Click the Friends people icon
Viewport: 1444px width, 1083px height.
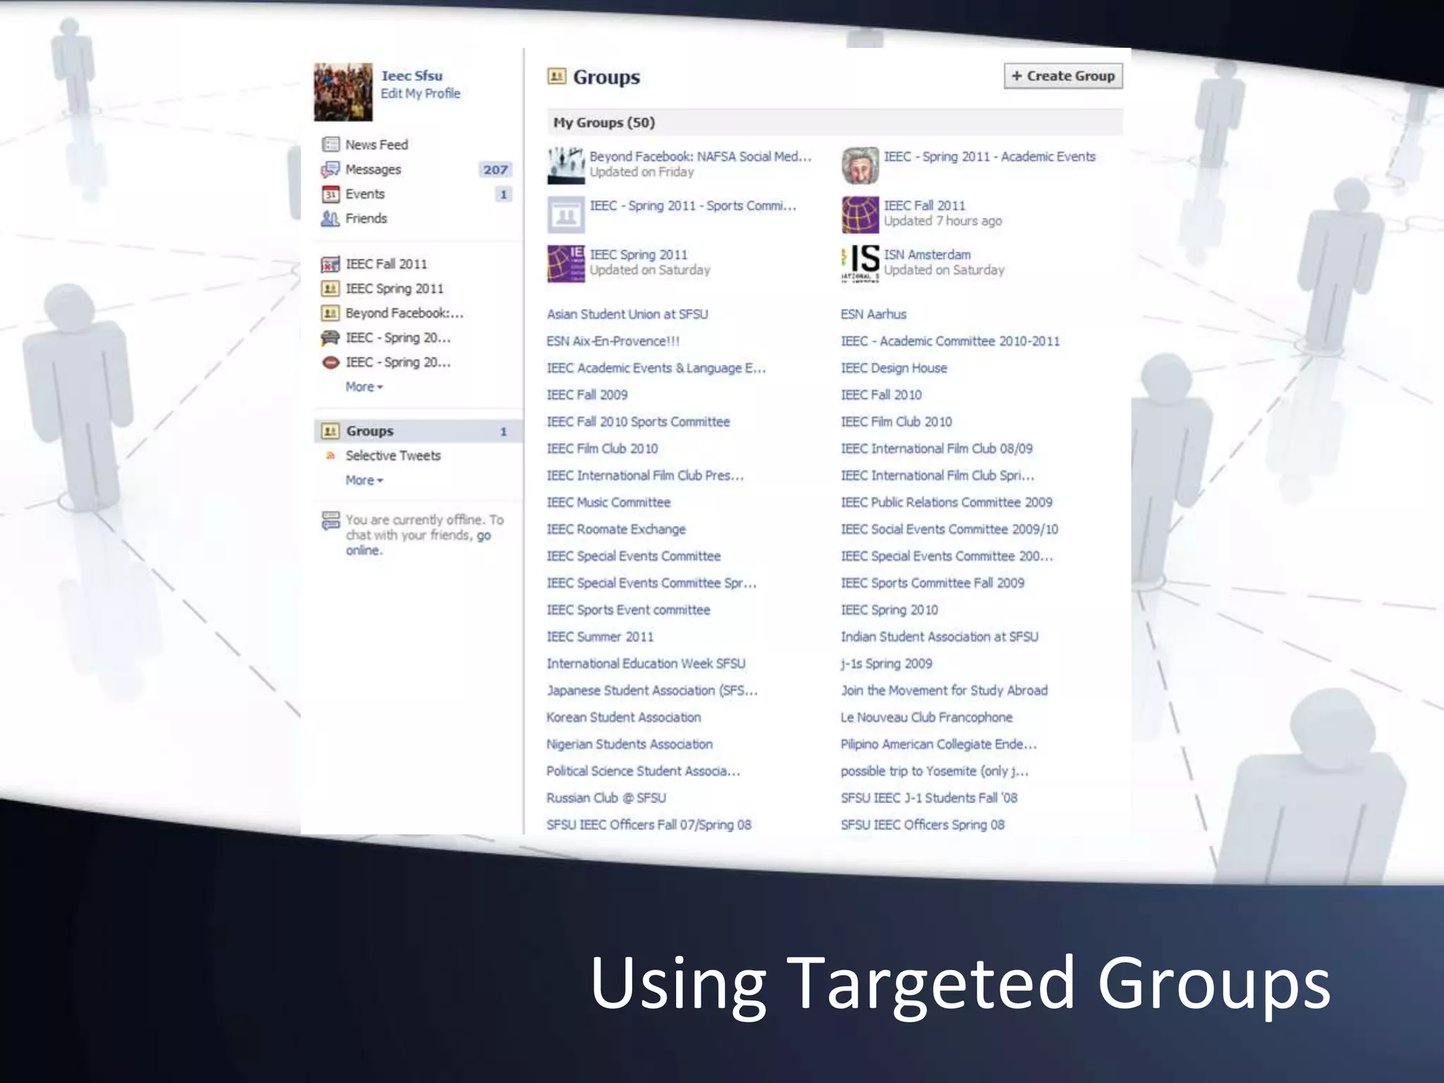click(331, 219)
